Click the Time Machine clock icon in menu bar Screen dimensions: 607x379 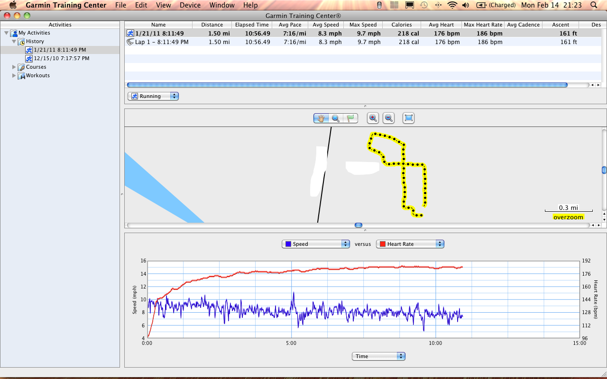(x=423, y=5)
